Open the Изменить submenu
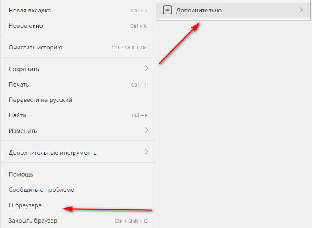 click(x=78, y=131)
